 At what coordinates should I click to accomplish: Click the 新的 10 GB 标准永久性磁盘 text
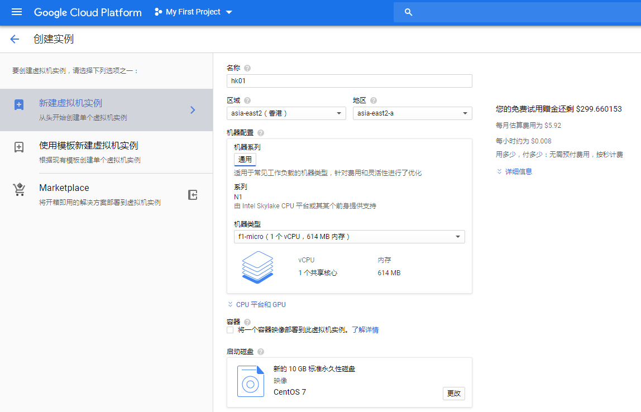tap(314, 368)
